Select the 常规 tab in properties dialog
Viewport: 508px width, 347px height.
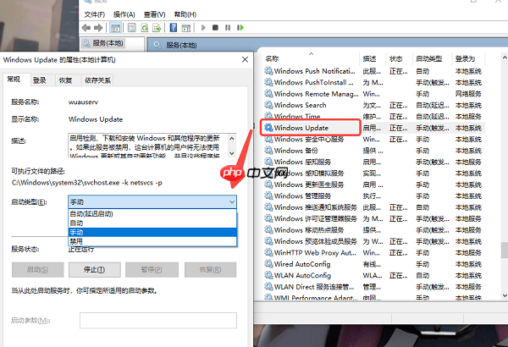[14, 80]
